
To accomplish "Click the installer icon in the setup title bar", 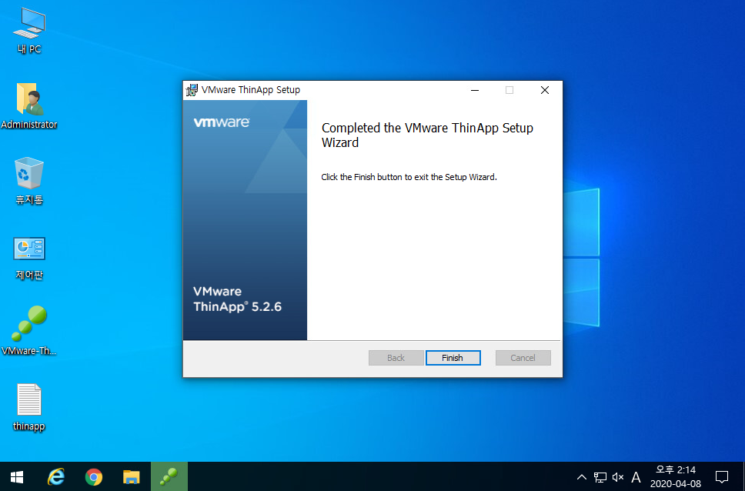I will point(192,90).
